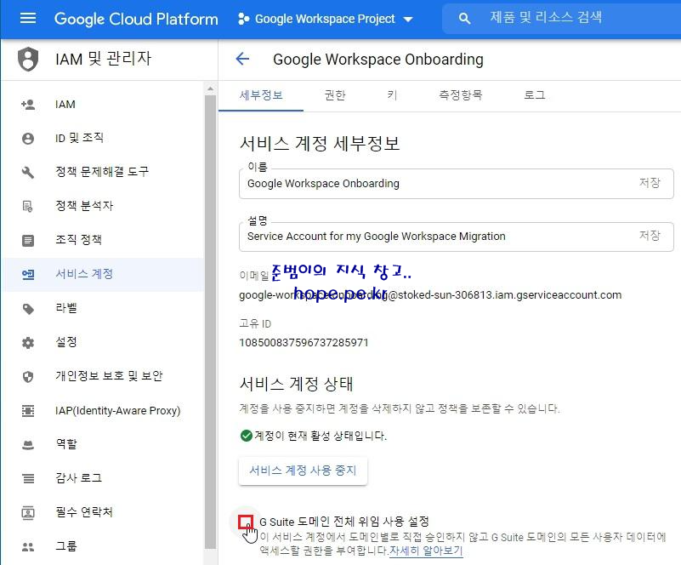Click the 서비스 계정 key-card icon
Image resolution: width=681 pixels, height=565 pixels.
click(28, 274)
